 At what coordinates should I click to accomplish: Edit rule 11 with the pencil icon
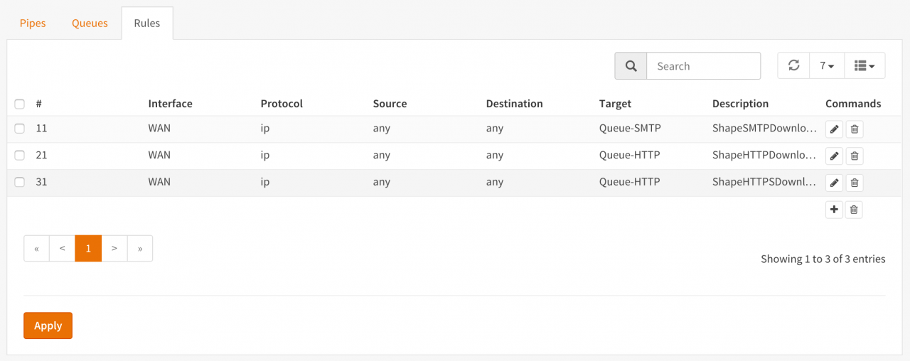834,129
